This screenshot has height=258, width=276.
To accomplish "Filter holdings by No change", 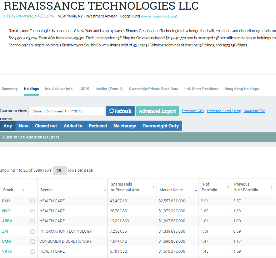I will (125, 126).
